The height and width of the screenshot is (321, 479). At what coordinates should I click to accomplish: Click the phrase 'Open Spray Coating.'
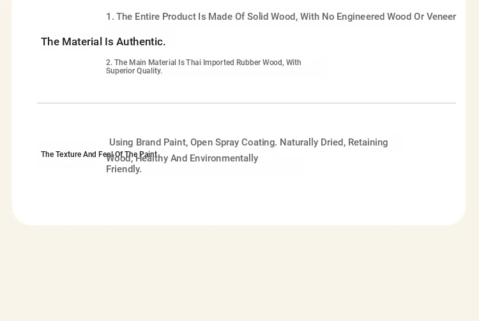[x=234, y=142]
